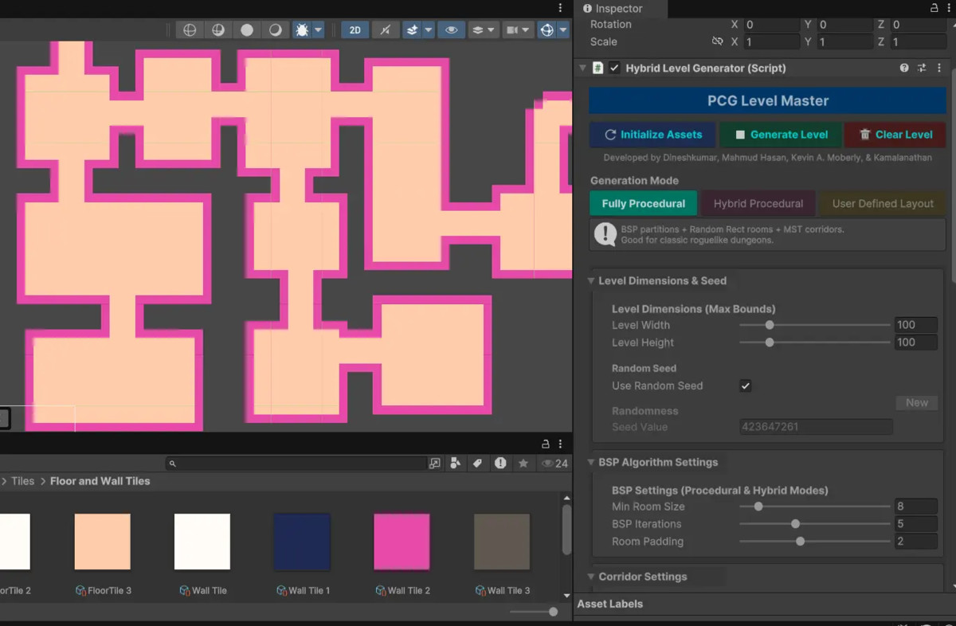Collapse the BSP Algorithm Settings section
The image size is (956, 626).
coord(592,462)
